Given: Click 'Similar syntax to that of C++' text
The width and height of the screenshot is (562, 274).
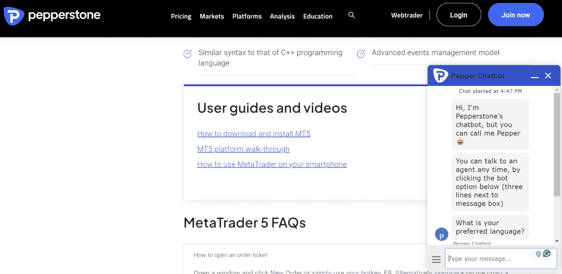Looking at the screenshot, I should [x=270, y=58].
